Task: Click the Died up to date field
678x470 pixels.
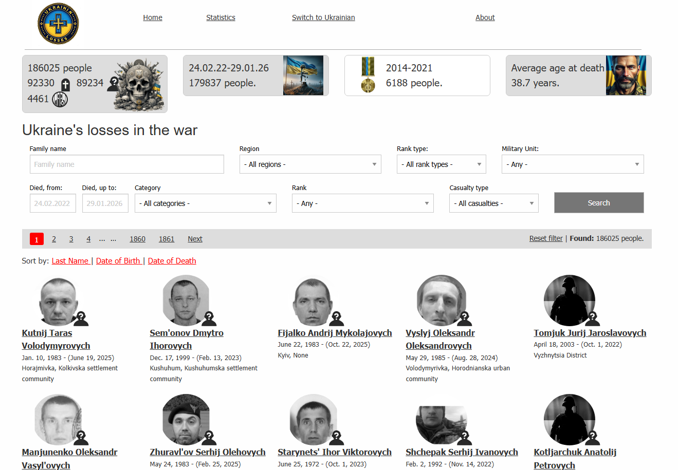Action: click(x=105, y=203)
